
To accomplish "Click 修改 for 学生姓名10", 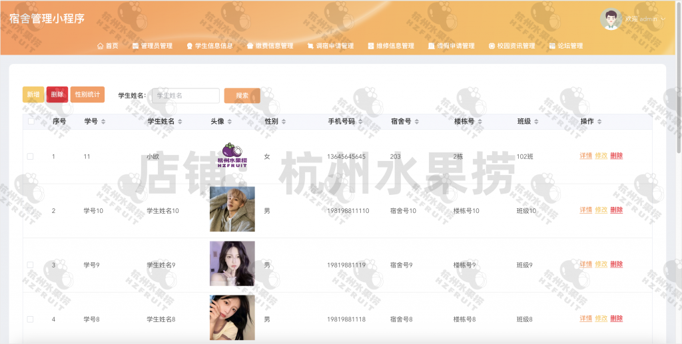I will click(601, 210).
